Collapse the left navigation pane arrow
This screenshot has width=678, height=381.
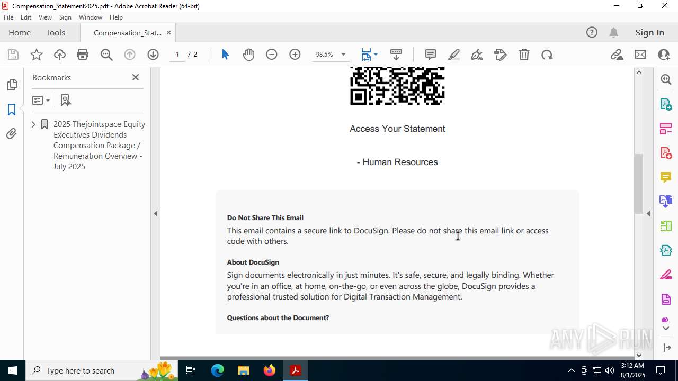(156, 213)
